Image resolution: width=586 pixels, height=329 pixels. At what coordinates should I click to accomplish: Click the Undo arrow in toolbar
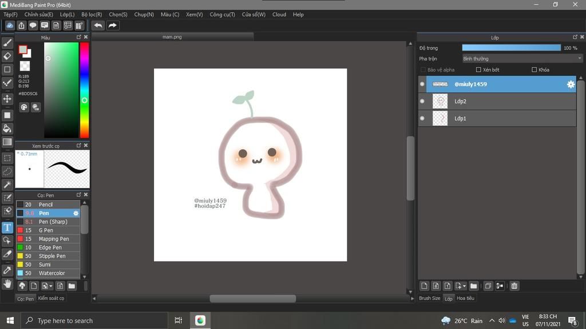(x=98, y=25)
